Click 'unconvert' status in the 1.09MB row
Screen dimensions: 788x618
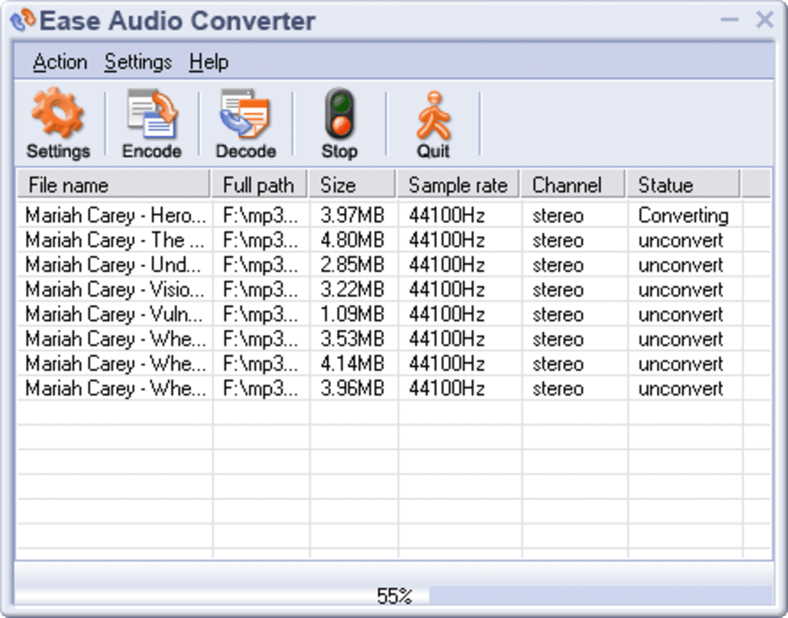click(x=681, y=315)
